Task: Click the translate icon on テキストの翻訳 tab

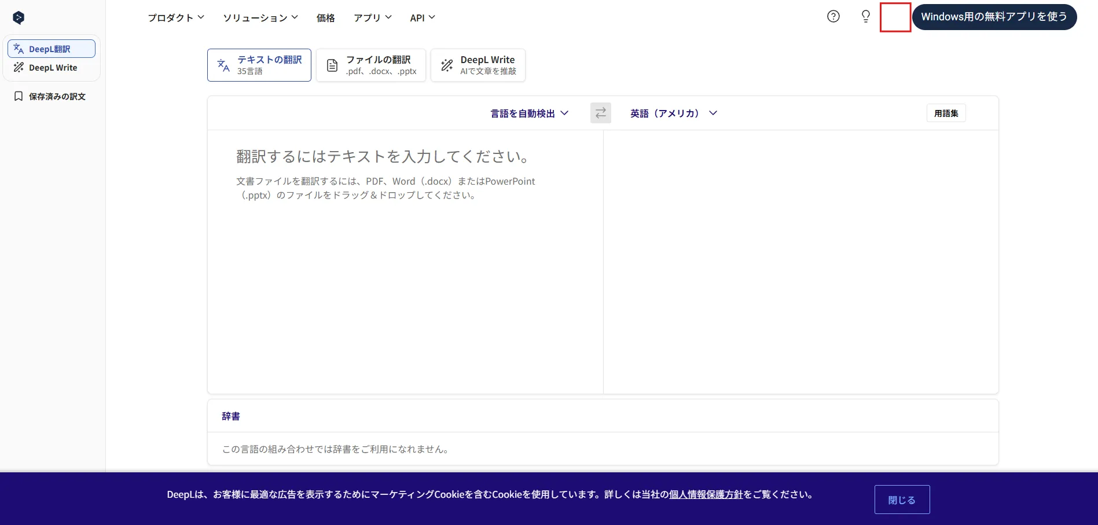Action: [223, 65]
